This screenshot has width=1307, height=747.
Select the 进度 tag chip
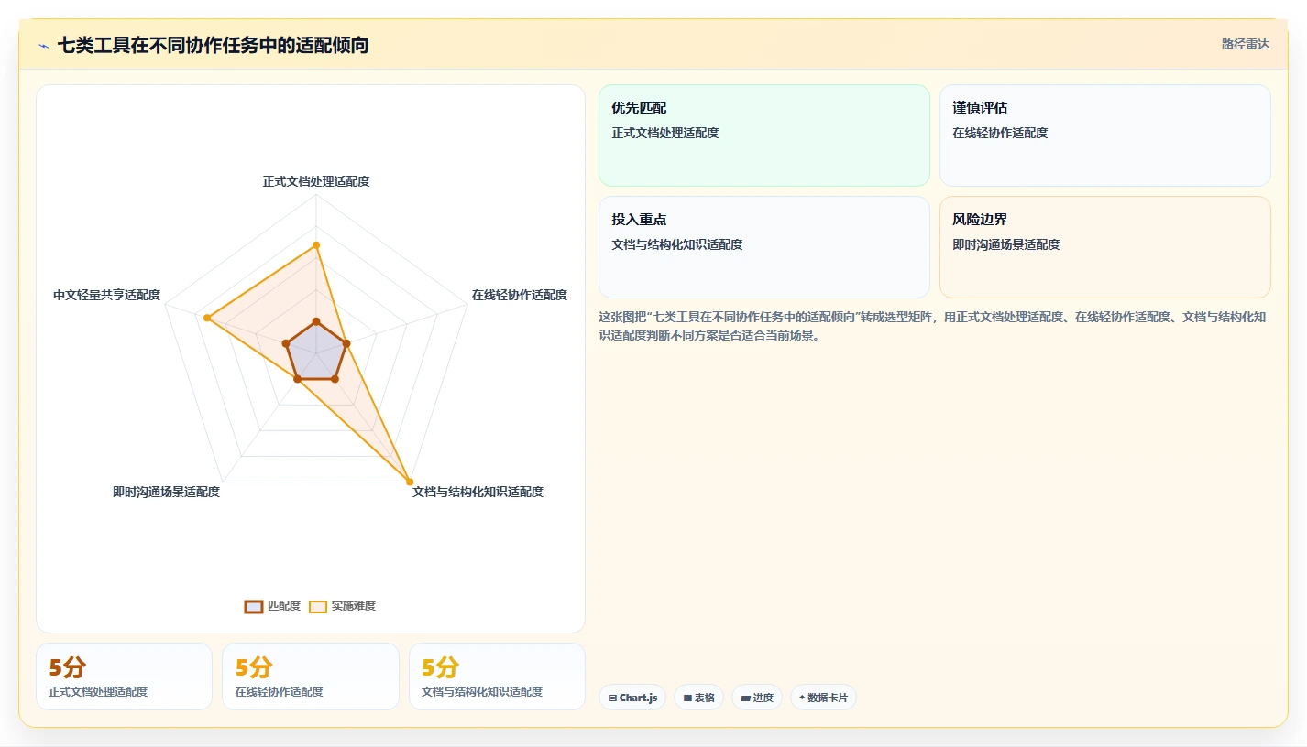(757, 698)
